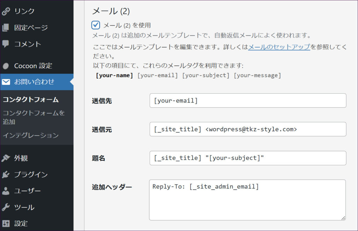The image size is (358, 231).
Task: Uncheck the メール (2) を使用 checkbox
Action: pos(96,25)
